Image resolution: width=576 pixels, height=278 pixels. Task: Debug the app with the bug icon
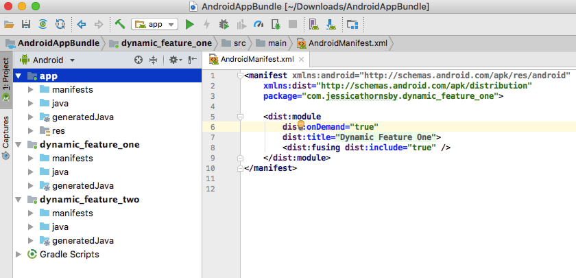coord(224,25)
